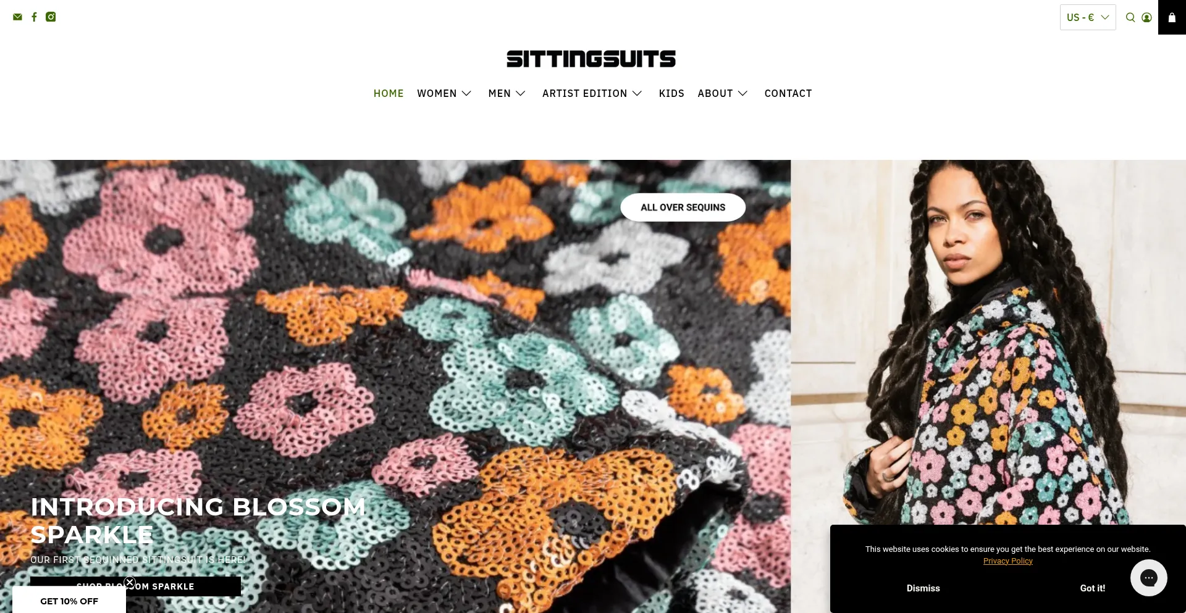Open the Instagram social icon

(51, 17)
